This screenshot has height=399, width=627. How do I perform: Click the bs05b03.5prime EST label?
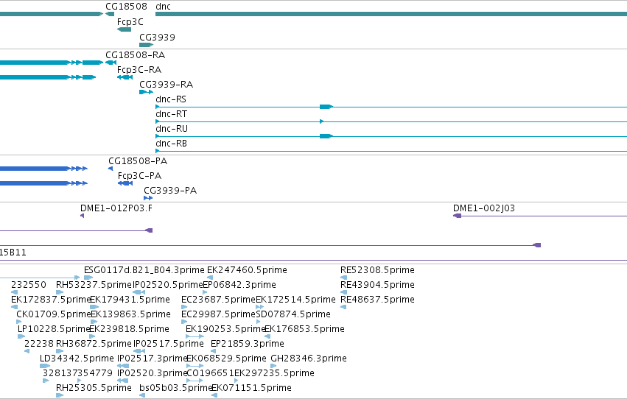click(x=175, y=388)
